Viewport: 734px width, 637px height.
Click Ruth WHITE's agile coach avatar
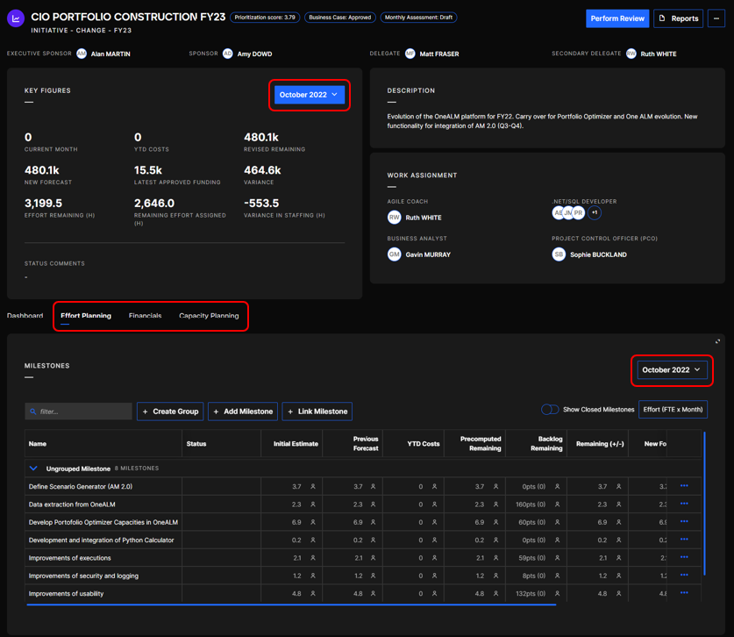point(395,218)
